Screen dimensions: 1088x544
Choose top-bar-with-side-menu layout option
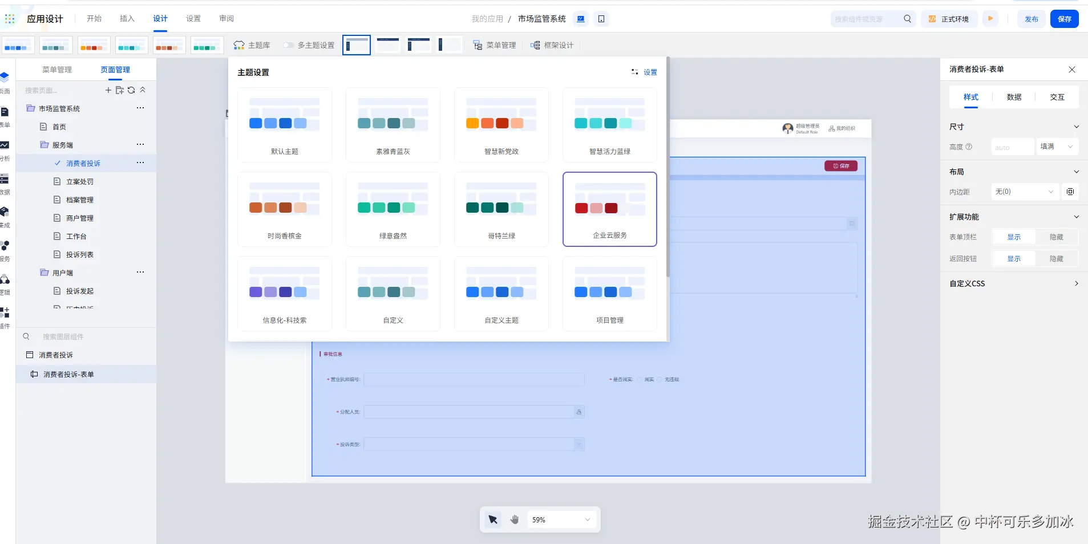point(419,45)
